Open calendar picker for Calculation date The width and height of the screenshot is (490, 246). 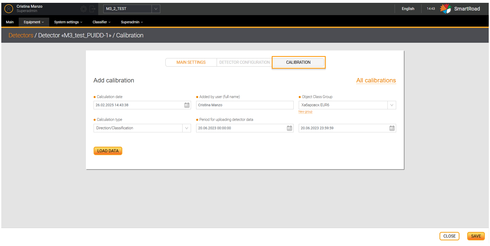click(187, 105)
